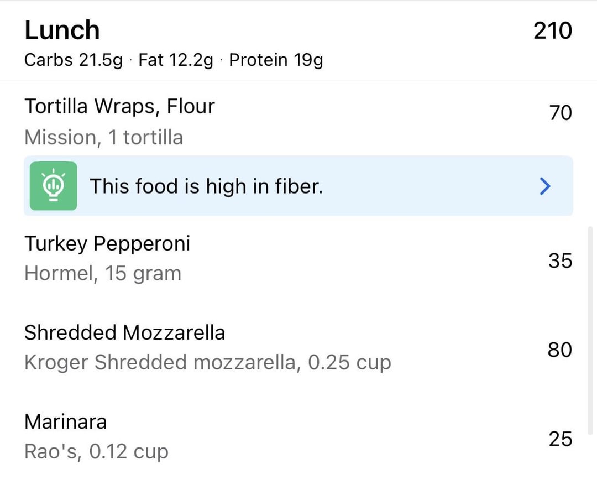Click the 80 calories for Shredded Mozzarella
The image size is (597, 495).
click(560, 350)
